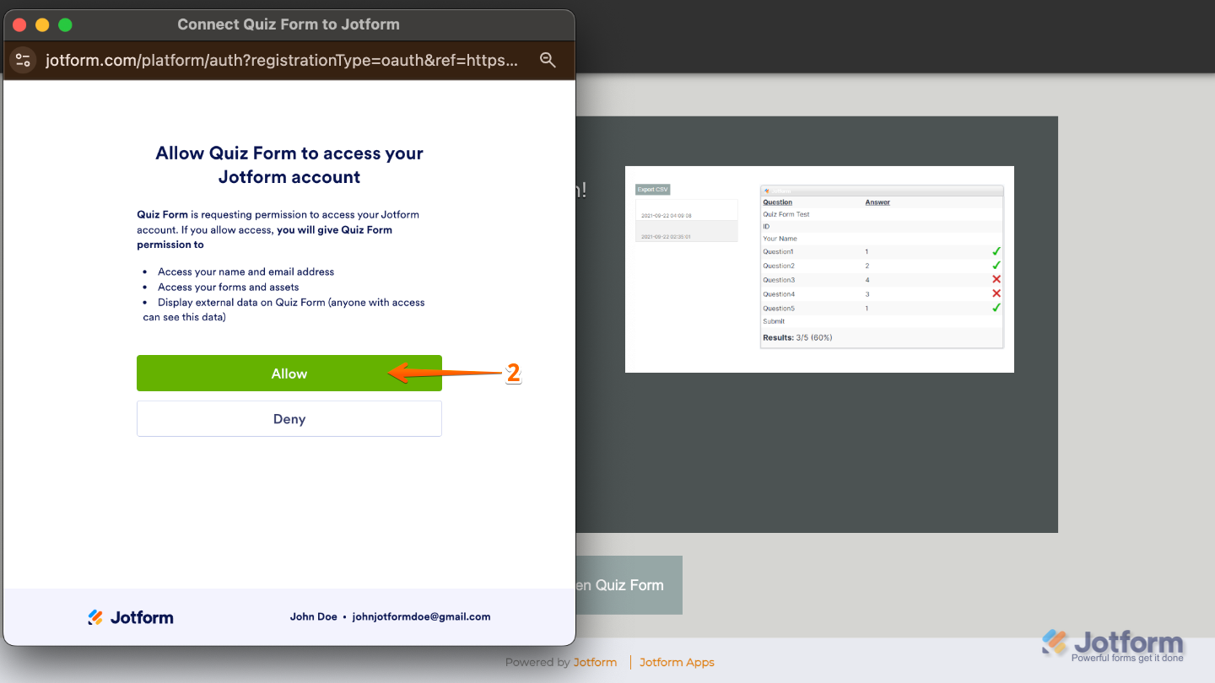Click the 'Results: 3/5 (60%)' text
The image size is (1215, 683).
click(x=797, y=337)
